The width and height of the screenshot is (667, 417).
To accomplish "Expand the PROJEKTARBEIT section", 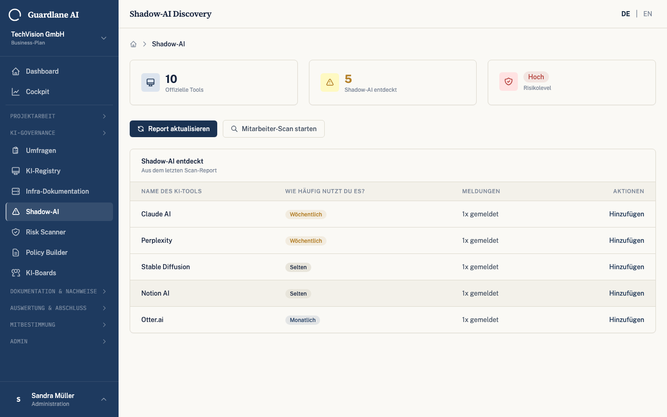I will point(59,116).
